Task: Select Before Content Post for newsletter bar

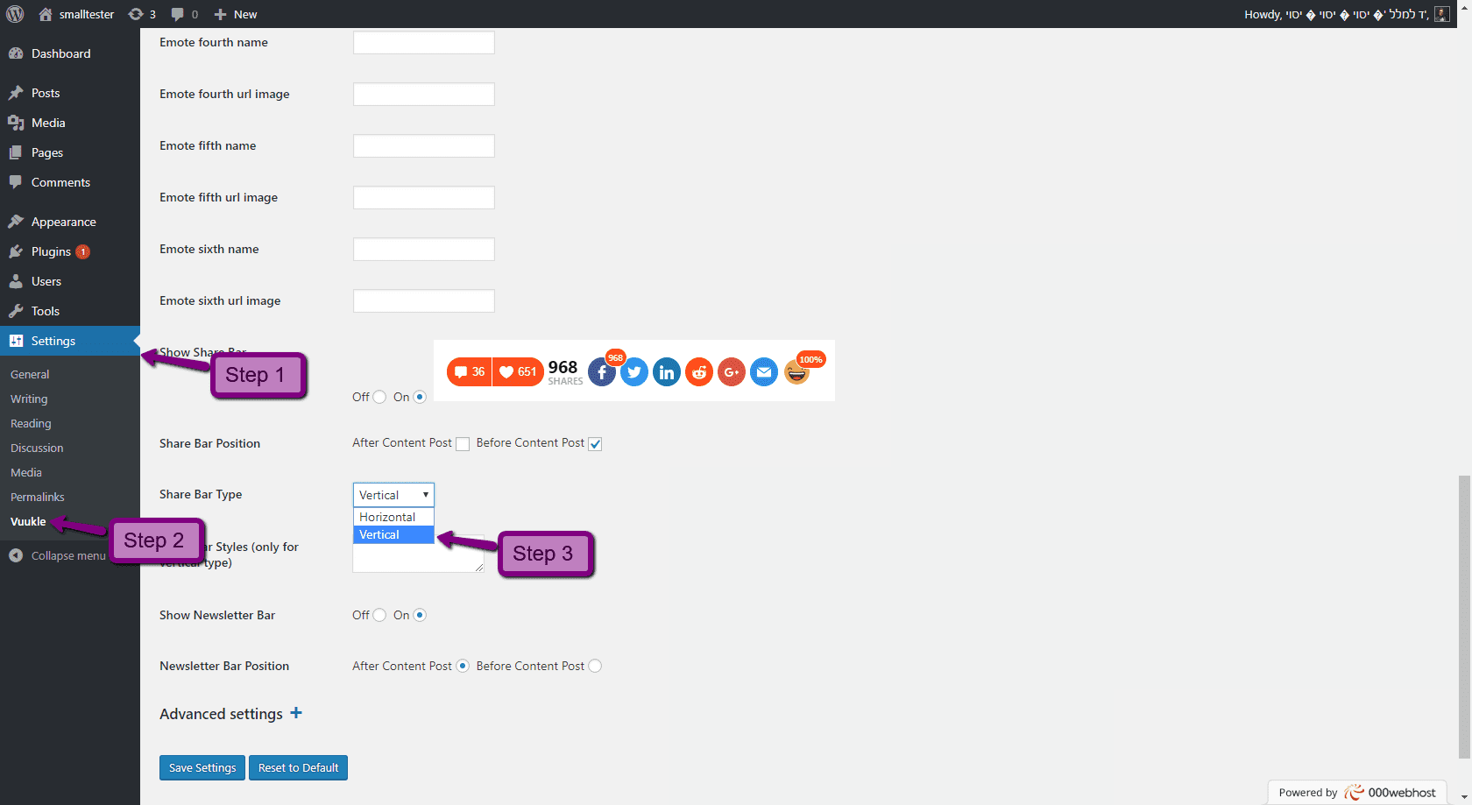Action: point(595,666)
